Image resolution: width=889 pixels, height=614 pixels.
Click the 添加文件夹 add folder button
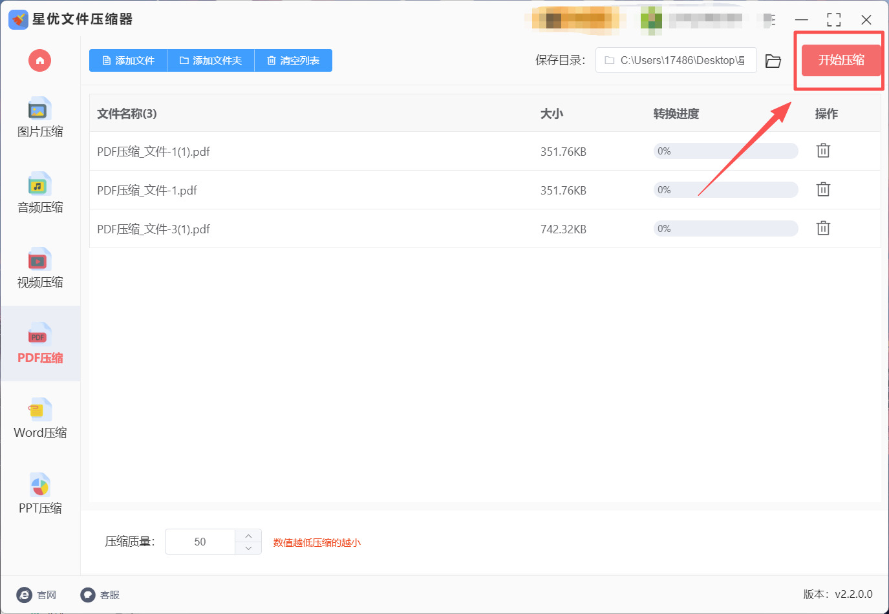pos(211,61)
